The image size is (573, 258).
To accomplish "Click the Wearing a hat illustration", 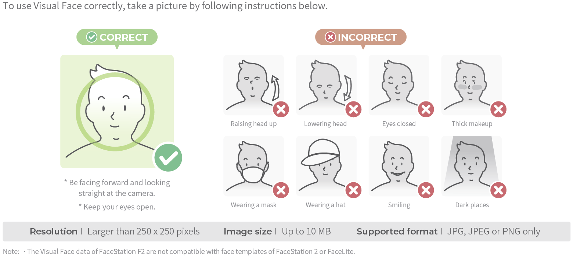I will pos(325,165).
